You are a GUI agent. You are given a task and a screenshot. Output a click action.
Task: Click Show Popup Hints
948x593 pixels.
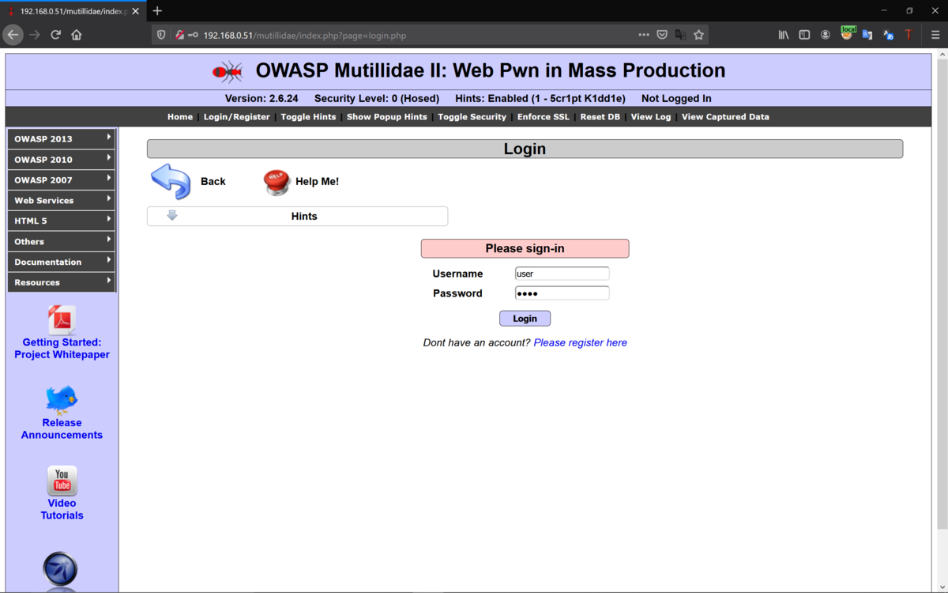tap(387, 117)
